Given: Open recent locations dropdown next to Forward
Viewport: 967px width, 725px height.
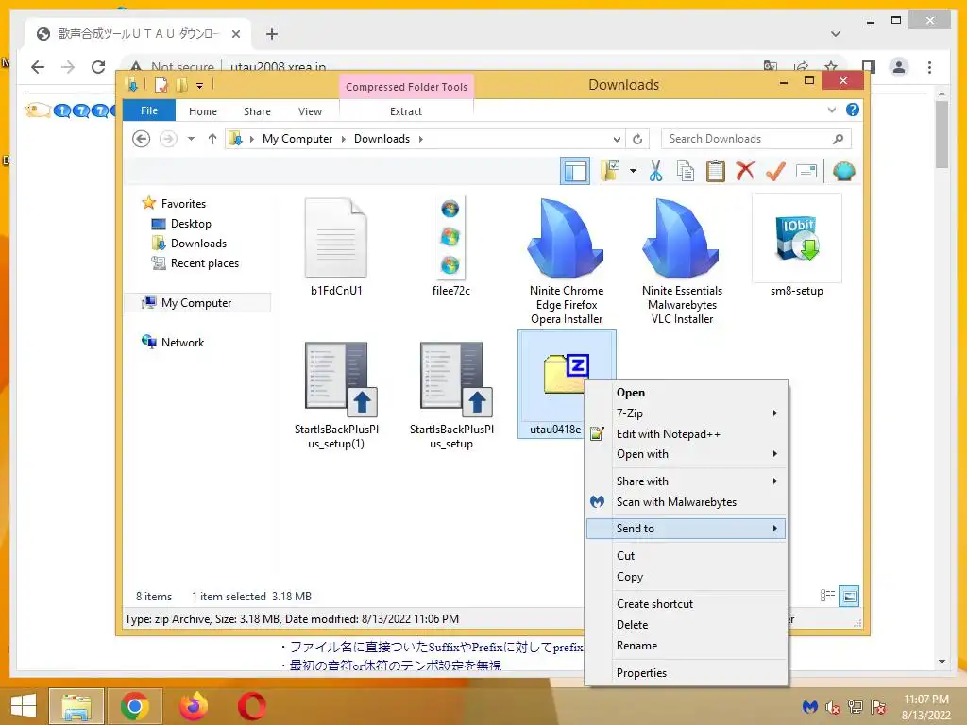Looking at the screenshot, I should (x=191, y=139).
